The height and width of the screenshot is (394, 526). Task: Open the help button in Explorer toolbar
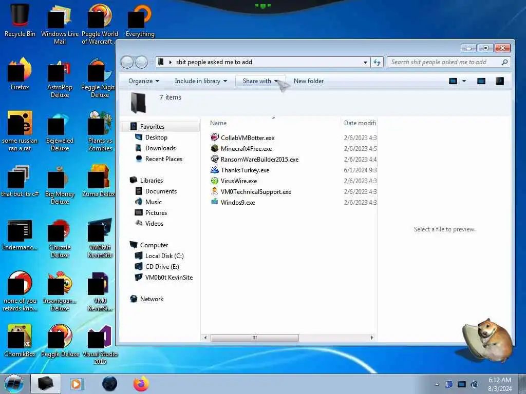(x=499, y=81)
